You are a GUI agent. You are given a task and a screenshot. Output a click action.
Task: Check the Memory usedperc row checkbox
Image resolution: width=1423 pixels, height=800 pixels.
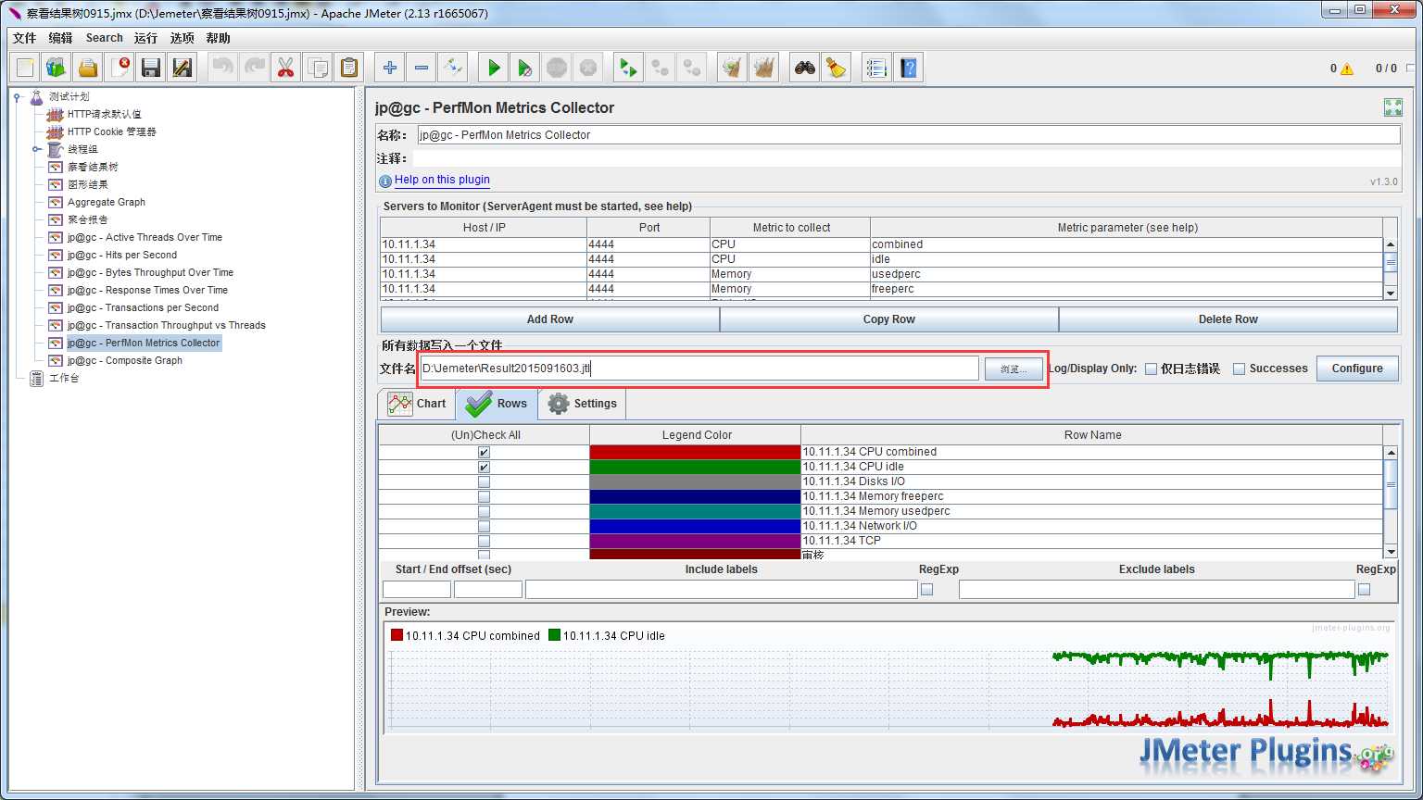pos(484,512)
